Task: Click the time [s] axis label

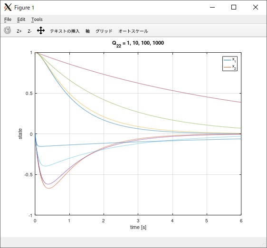Action: (x=138, y=227)
